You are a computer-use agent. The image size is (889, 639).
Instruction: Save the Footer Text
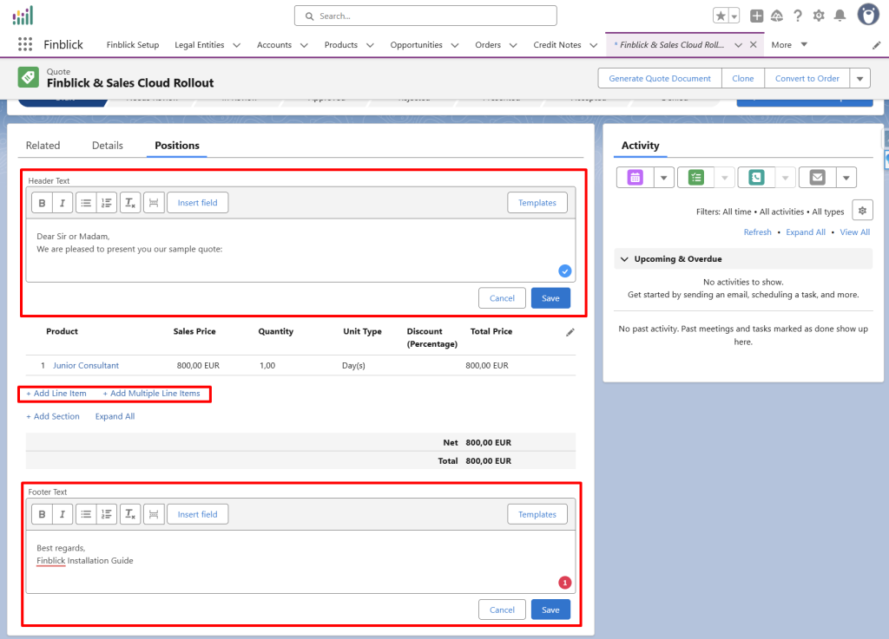click(x=550, y=610)
